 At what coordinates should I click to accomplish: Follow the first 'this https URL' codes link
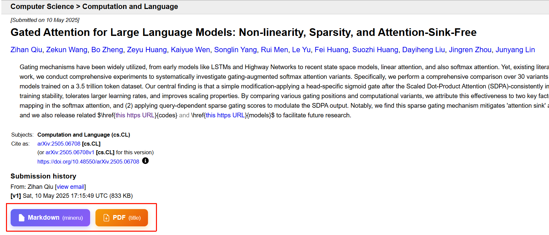pyautogui.click(x=135, y=115)
